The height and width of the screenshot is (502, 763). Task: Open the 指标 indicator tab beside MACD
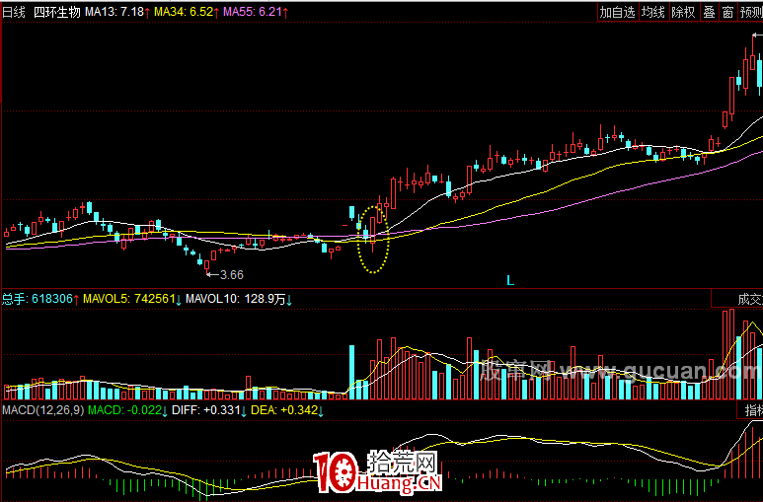click(x=750, y=410)
